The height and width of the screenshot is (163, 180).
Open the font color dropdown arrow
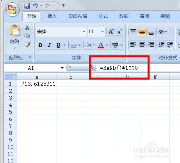107,45
